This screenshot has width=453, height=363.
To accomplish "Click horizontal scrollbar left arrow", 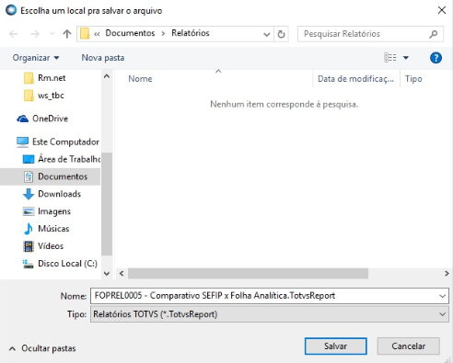I will click(x=122, y=273).
